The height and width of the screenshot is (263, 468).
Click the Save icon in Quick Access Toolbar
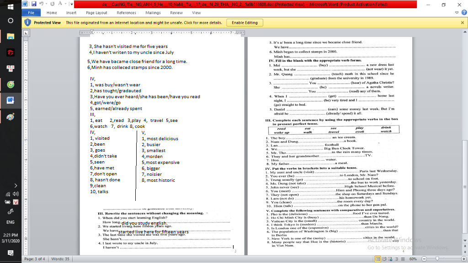click(34, 4)
